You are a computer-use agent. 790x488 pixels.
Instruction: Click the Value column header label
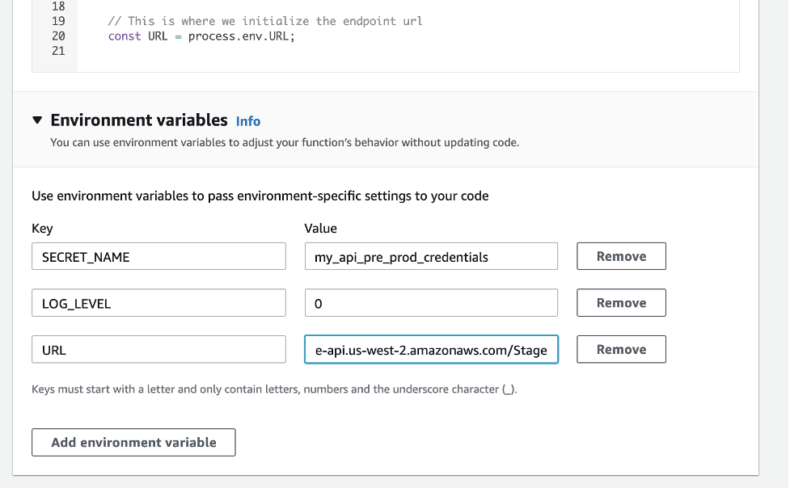pyautogui.click(x=321, y=228)
